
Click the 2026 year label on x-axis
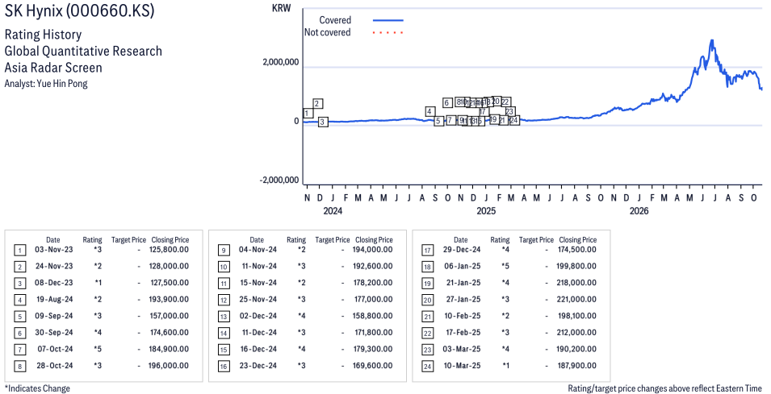coord(639,211)
